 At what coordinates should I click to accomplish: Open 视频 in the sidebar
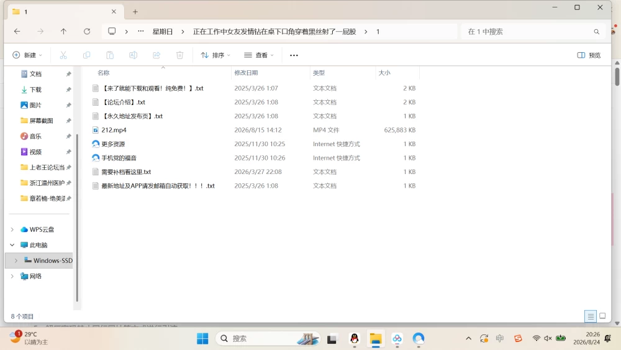click(x=35, y=152)
